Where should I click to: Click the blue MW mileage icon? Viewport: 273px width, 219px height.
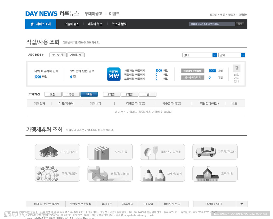[114, 74]
